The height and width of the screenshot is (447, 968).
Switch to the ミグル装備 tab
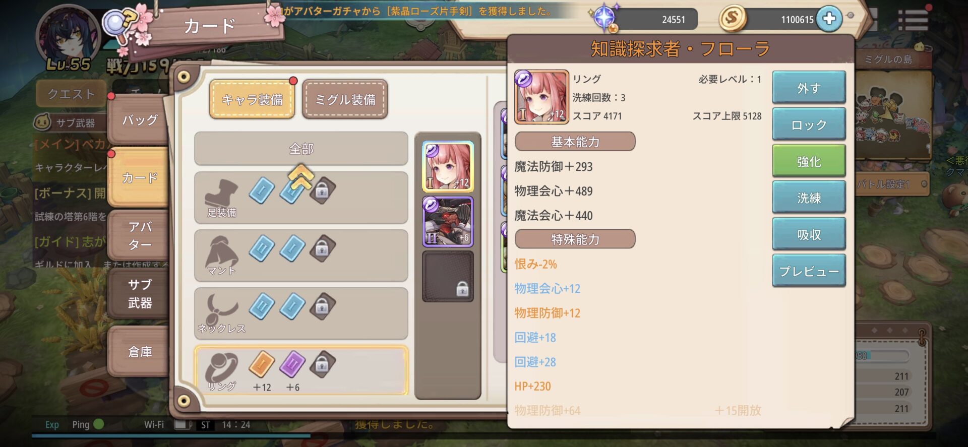tap(345, 99)
